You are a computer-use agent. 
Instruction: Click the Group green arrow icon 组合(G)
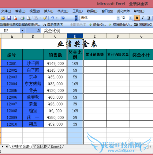click(x=90, y=25)
